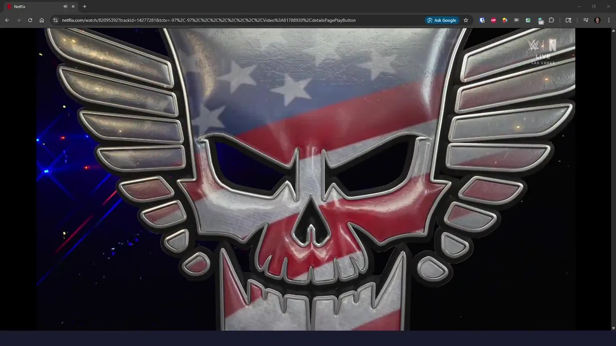Open the Chrome profile avatar menu

pos(597,20)
